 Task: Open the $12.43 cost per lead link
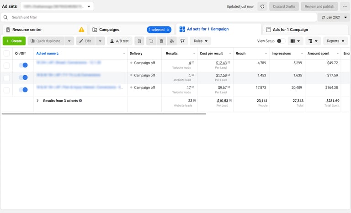221,63
